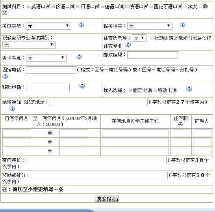
Task: Tick the 日语口试 checkbox
Action: click(x=78, y=6)
